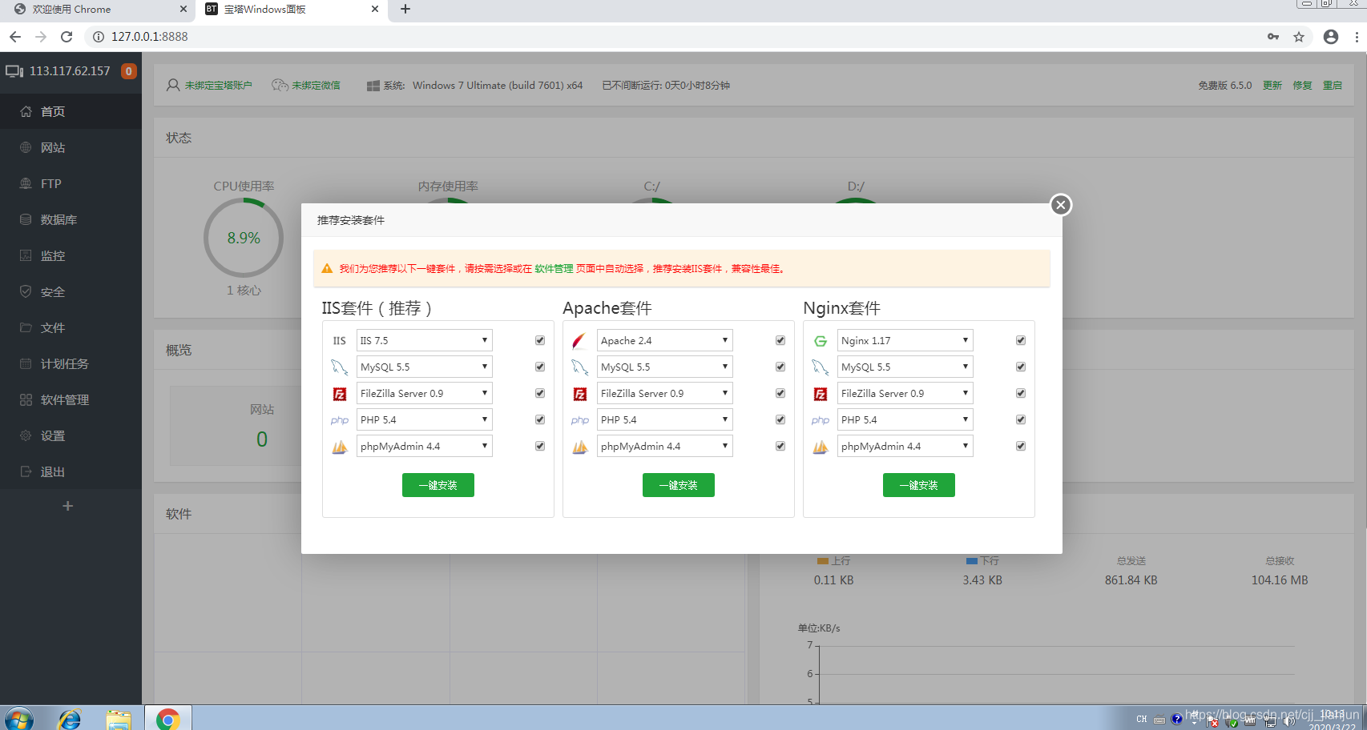
Task: Reload the page with the refresh icon
Action: (x=67, y=37)
